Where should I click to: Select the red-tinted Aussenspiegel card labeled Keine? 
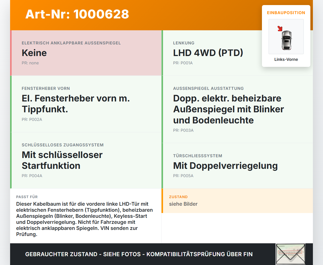click(x=86, y=53)
